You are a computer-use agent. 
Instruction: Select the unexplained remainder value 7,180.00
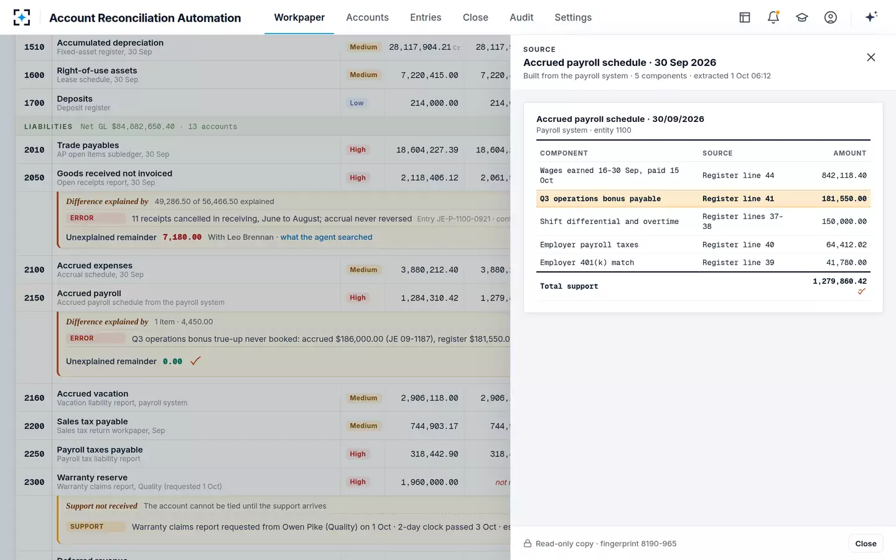coord(182,237)
